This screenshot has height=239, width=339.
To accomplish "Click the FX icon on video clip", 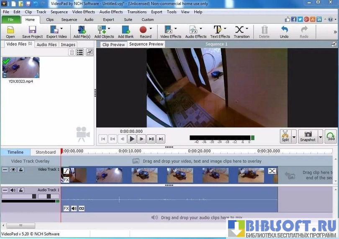I will (x=66, y=180).
